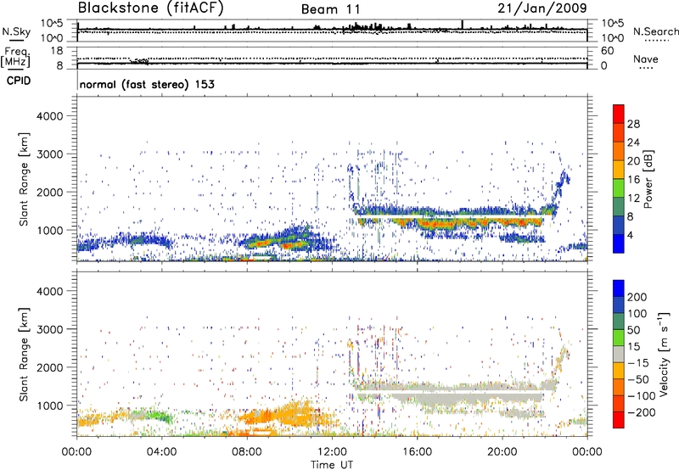
Task: Click the -200 label on the velocity colorbar
Action: click(641, 413)
